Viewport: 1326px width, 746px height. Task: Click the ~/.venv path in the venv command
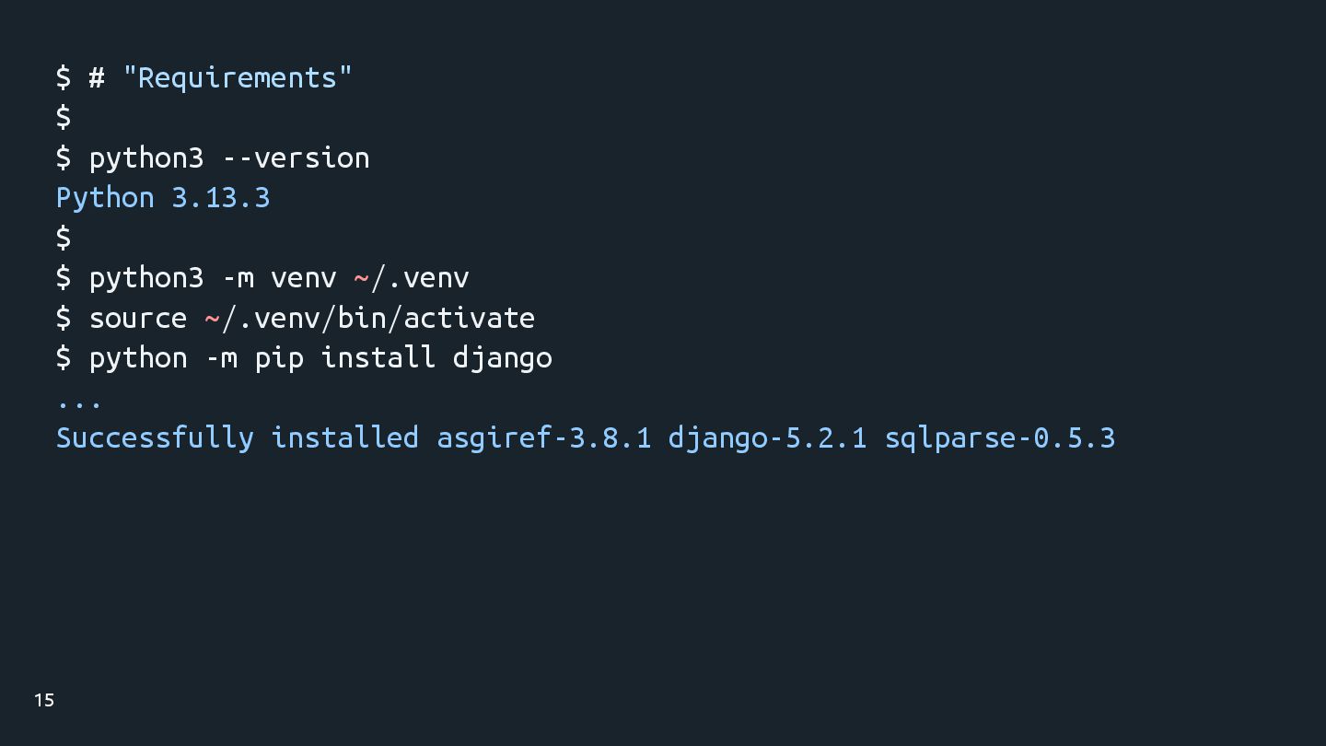pyautogui.click(x=411, y=277)
